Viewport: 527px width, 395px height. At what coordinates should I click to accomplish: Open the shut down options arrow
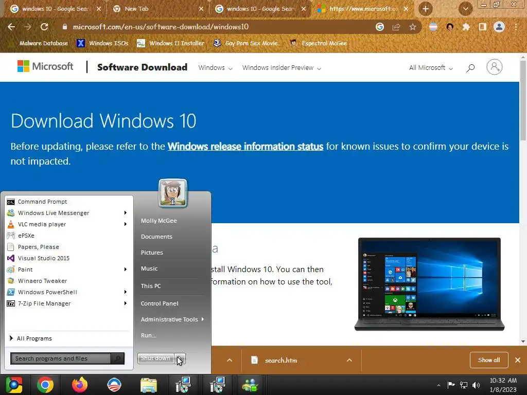tap(180, 358)
